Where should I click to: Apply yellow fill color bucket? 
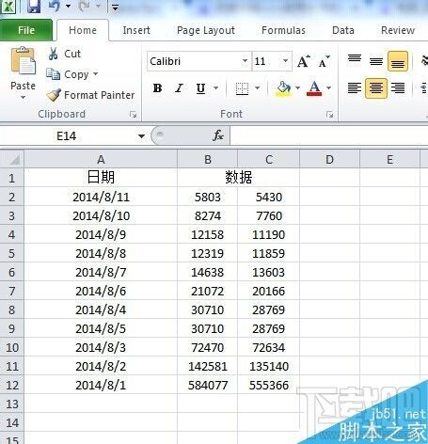(x=283, y=88)
